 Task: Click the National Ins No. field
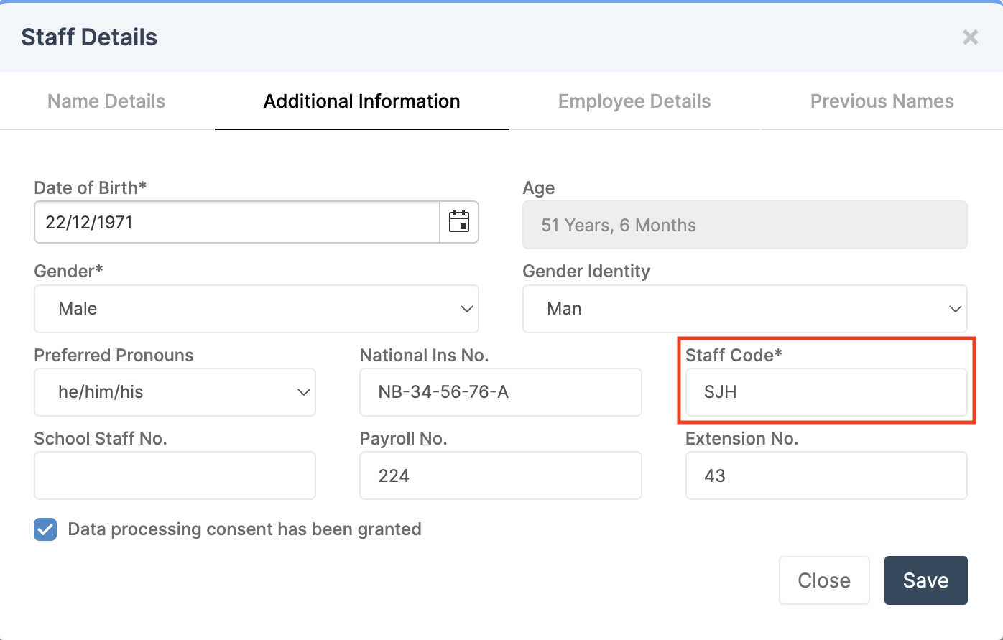500,392
